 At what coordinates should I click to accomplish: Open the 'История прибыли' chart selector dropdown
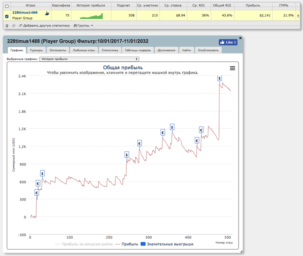click(89, 58)
